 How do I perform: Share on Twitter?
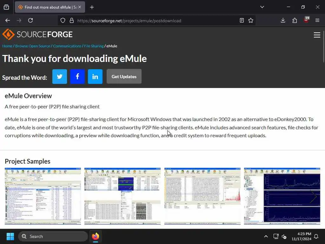click(x=59, y=77)
